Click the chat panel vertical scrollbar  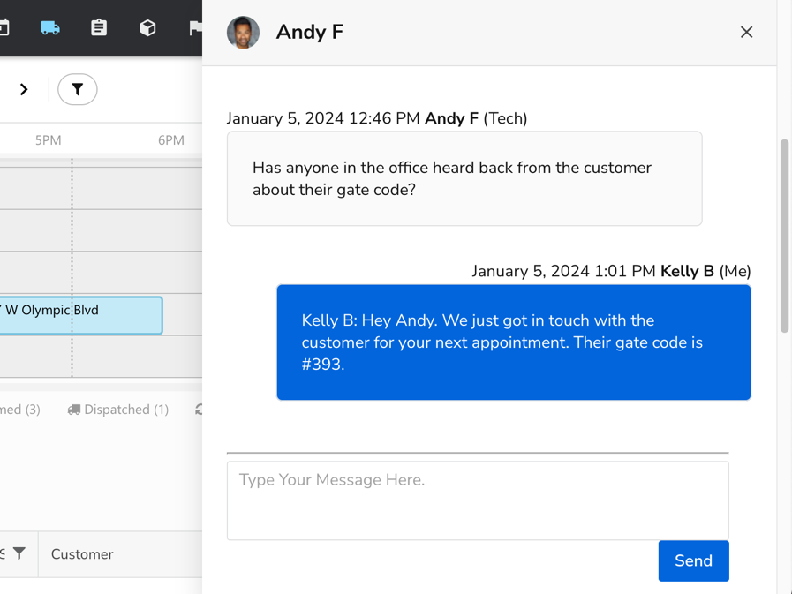tap(784, 236)
